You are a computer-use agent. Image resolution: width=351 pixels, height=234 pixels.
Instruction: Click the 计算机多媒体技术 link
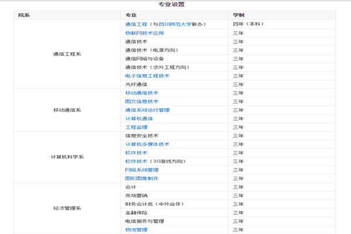(147, 144)
